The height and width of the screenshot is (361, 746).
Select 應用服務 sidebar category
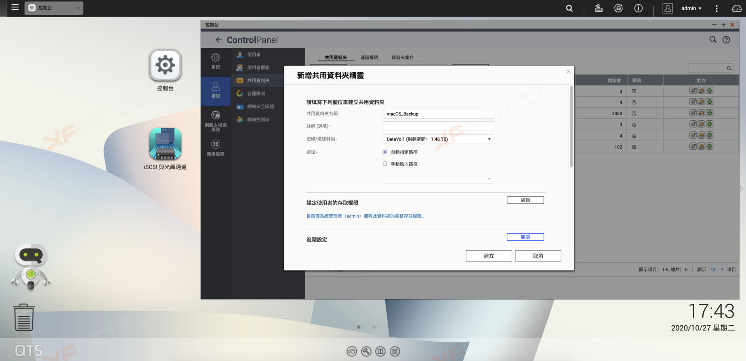click(216, 148)
